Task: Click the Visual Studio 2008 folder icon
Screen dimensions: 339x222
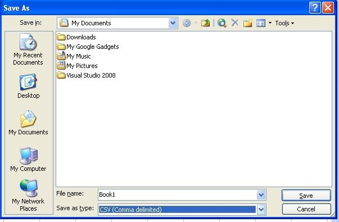Action: point(61,75)
